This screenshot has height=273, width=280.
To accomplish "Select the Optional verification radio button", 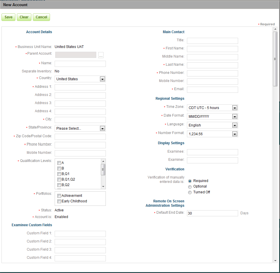I will (x=190, y=187).
